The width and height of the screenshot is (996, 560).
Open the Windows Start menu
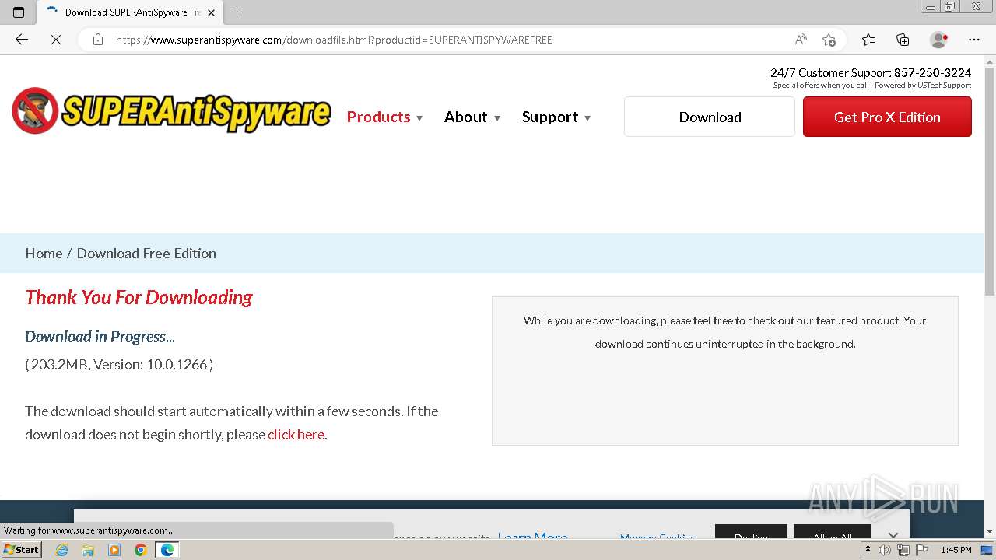[22, 549]
